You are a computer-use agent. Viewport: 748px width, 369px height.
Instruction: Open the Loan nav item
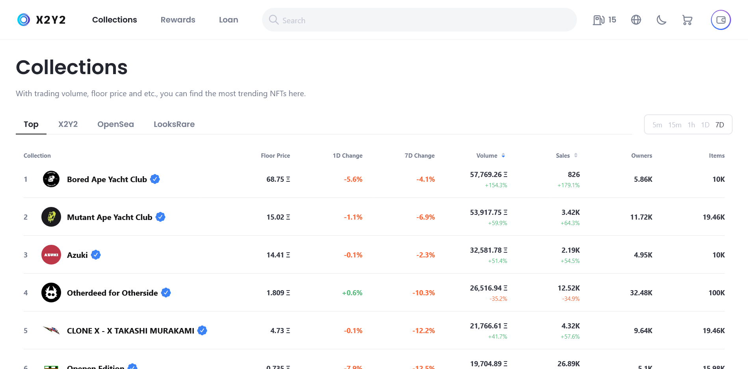click(229, 20)
